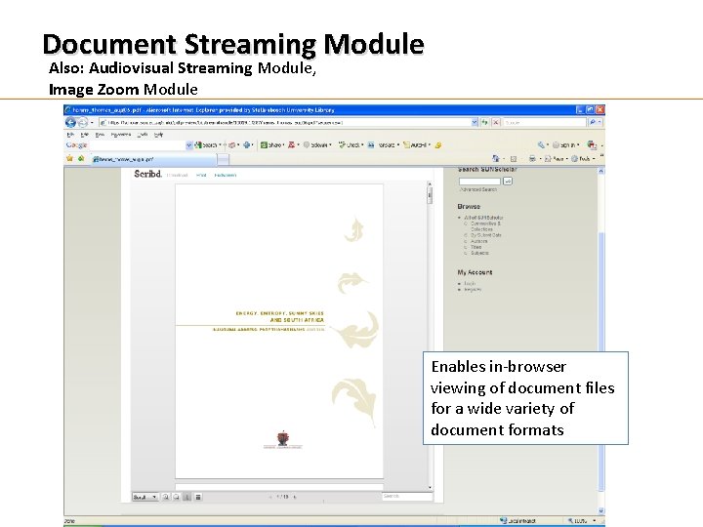Click the Home icon in command bar
The width and height of the screenshot is (703, 527).
pos(495,159)
